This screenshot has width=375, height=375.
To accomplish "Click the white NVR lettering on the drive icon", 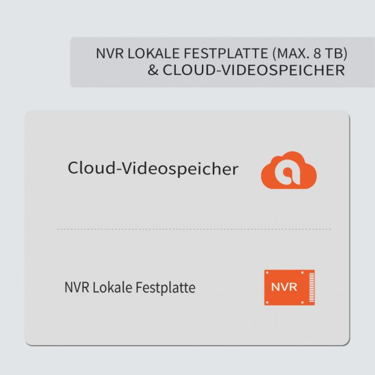I will click(x=284, y=287).
